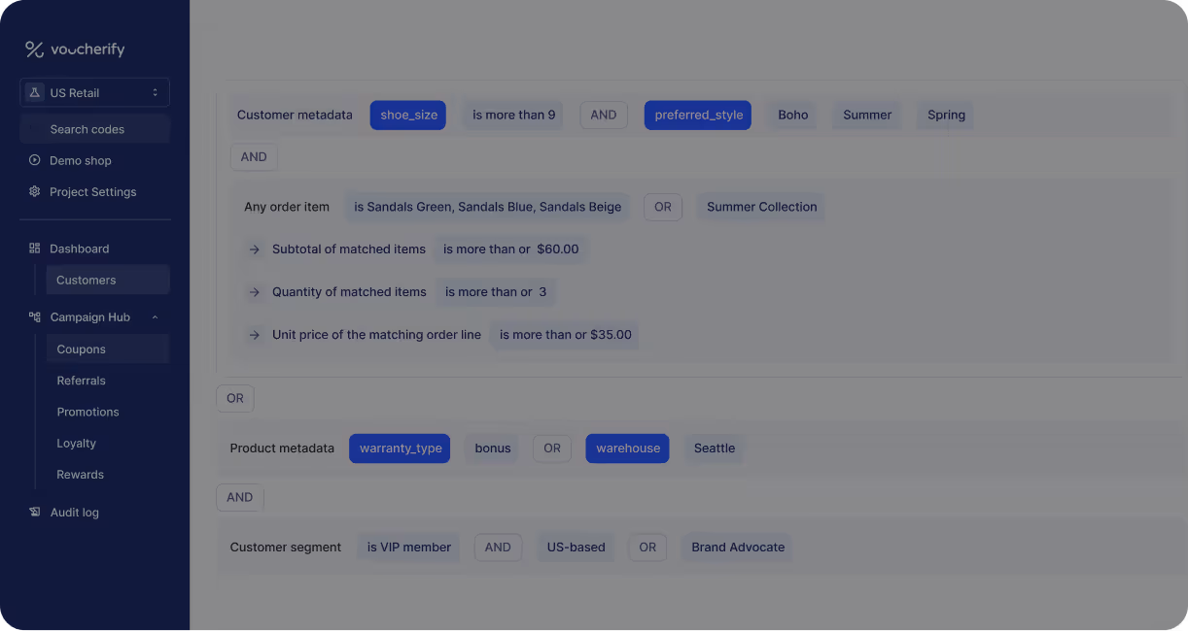
Task: Switch to the Coupons section
Action: click(81, 349)
